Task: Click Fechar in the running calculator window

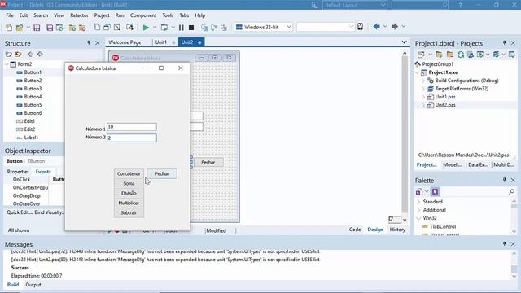Action: [x=162, y=173]
